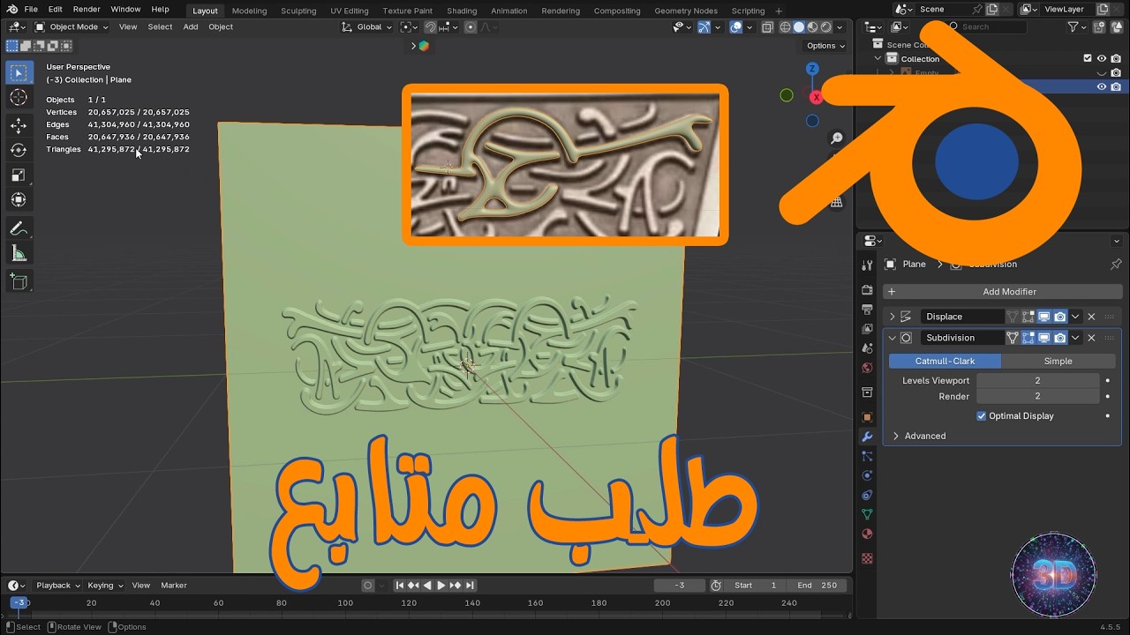Switch viewport shading to rendered

[825, 27]
